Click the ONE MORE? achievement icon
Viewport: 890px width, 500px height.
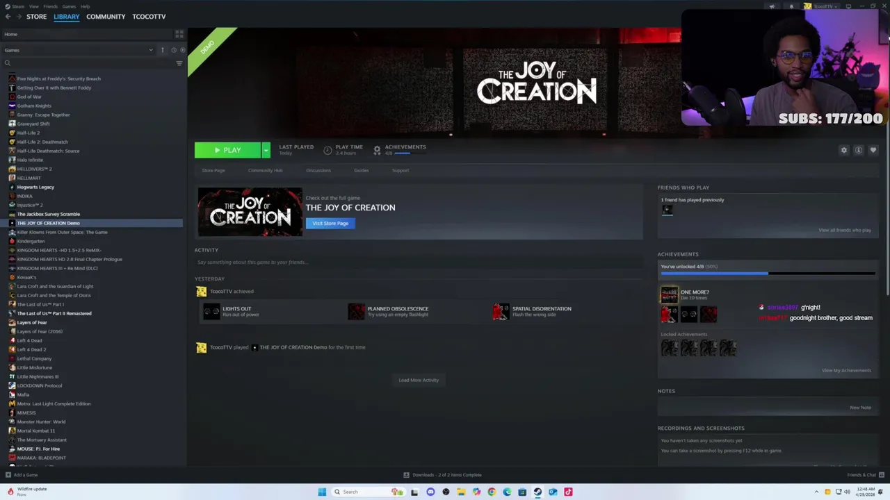[x=669, y=294]
